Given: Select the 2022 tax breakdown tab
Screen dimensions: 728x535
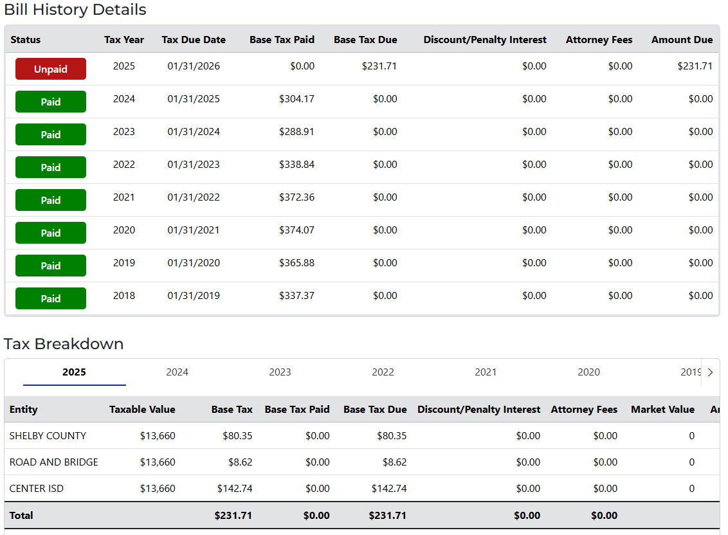Looking at the screenshot, I should pyautogui.click(x=383, y=372).
